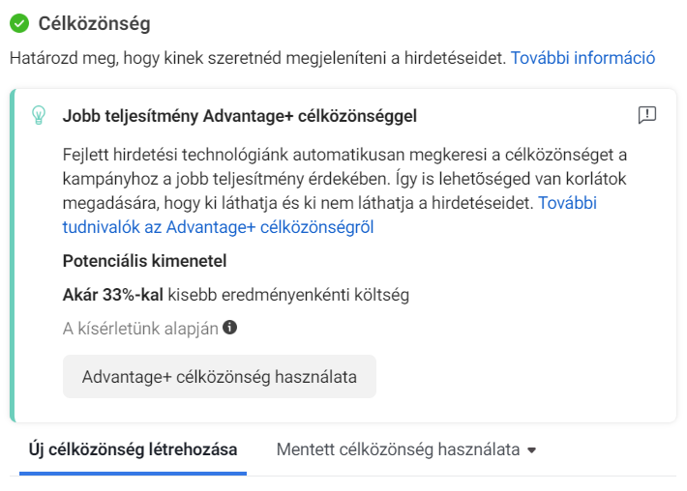The height and width of the screenshot is (491, 687).
Task: Click the 'Fejlett hirdetési technológiánk' paragraph
Action: 344,179
